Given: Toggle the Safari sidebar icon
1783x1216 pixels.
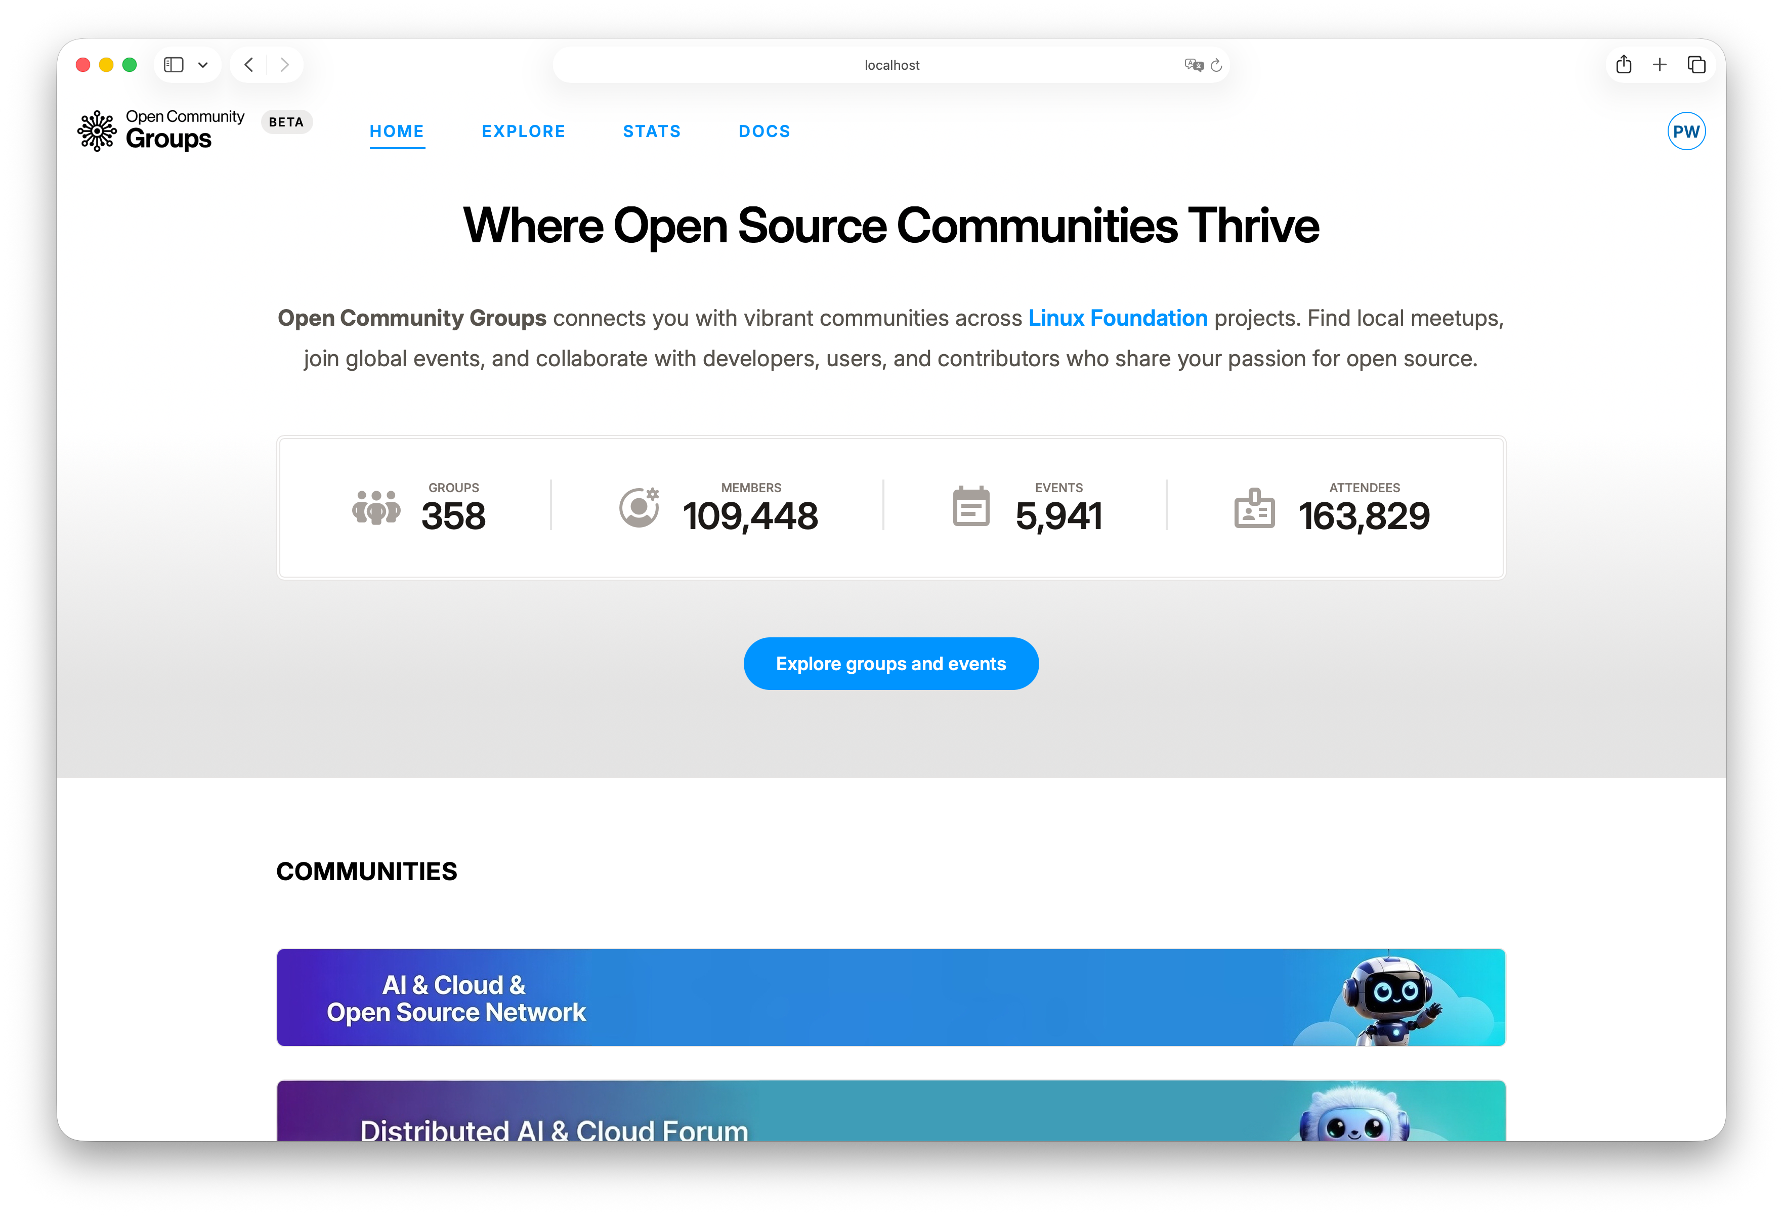Looking at the screenshot, I should point(174,64).
